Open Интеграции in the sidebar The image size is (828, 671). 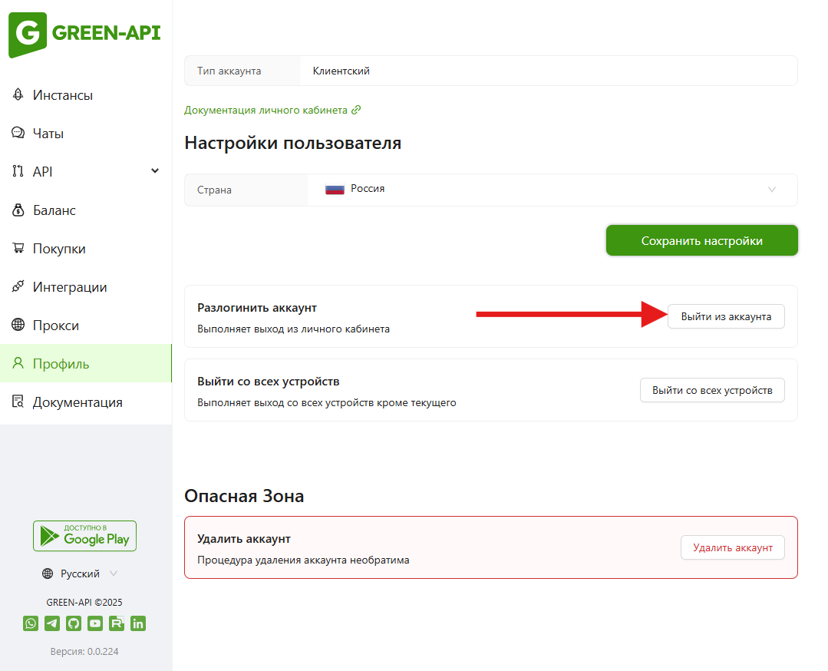(x=69, y=287)
